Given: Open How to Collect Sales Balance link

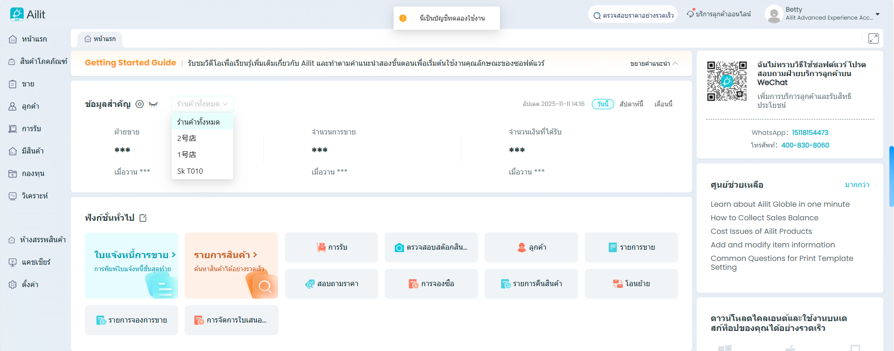Looking at the screenshot, I should click(764, 218).
